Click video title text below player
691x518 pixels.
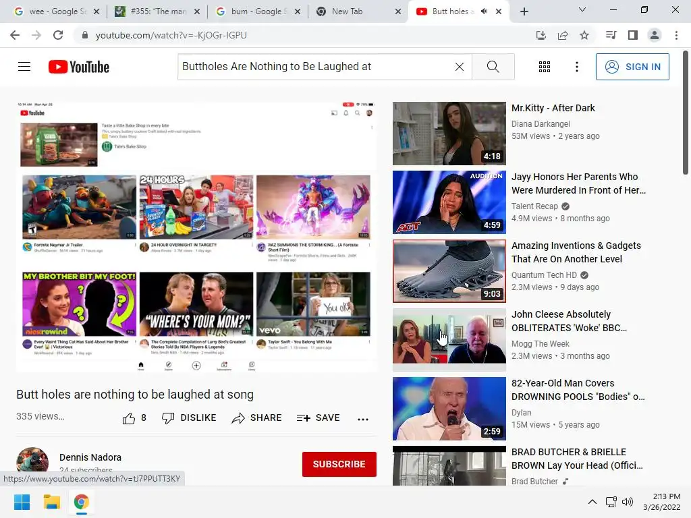pyautogui.click(x=135, y=394)
